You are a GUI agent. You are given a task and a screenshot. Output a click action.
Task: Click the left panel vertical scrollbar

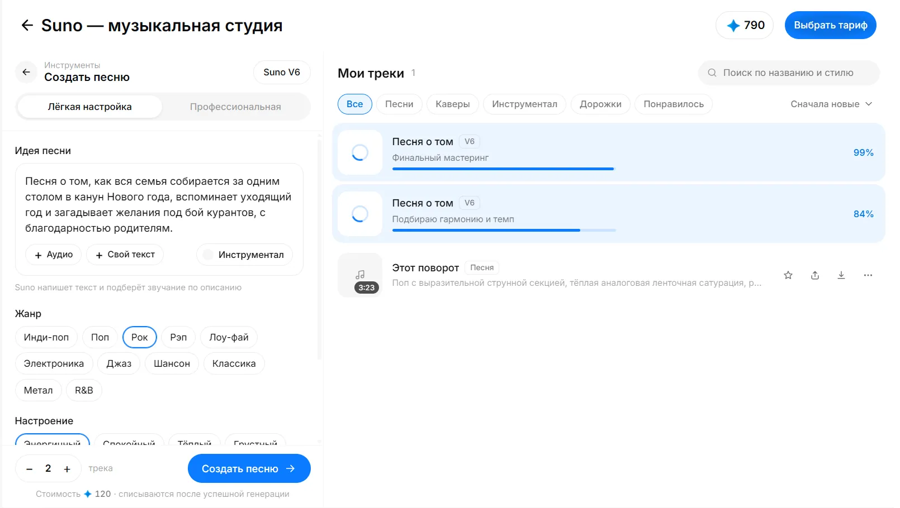[x=319, y=248]
